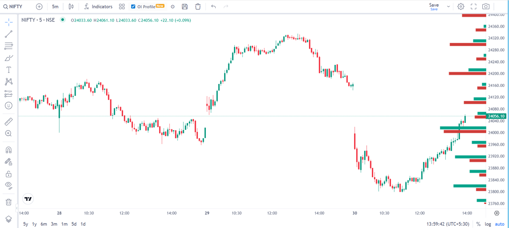Screen dimensions: 509x228
Task: Redo the last action
Action: click(226, 6)
